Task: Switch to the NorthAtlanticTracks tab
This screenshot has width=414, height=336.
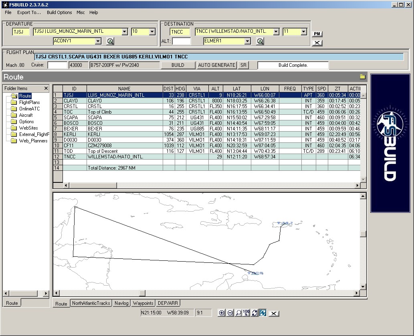Action: coord(91,303)
